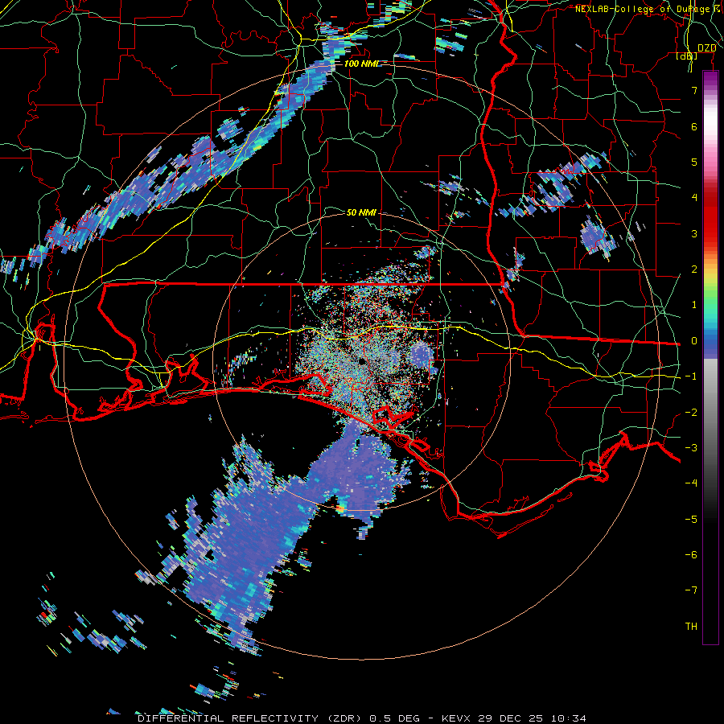
Task: Click the "-1" value on the color scale
Action: 691,376
